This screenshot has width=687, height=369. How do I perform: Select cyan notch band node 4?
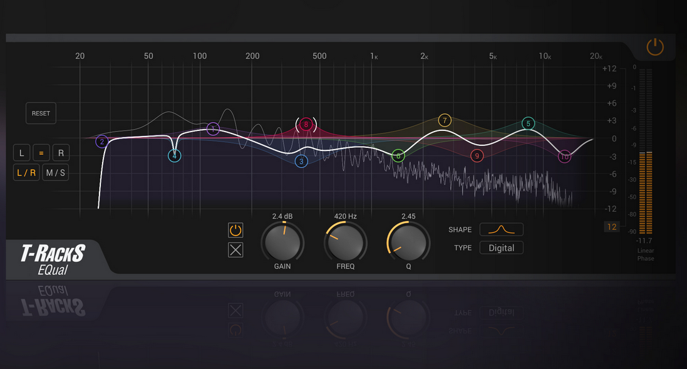174,155
